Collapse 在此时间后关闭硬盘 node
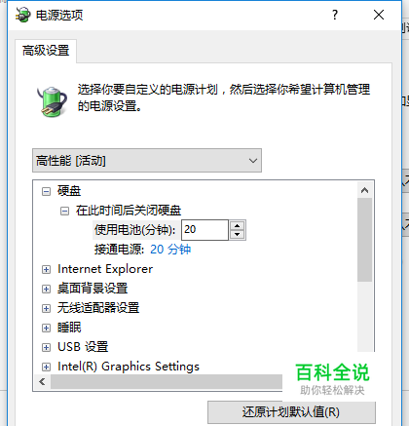This screenshot has width=409, height=426. (x=64, y=212)
